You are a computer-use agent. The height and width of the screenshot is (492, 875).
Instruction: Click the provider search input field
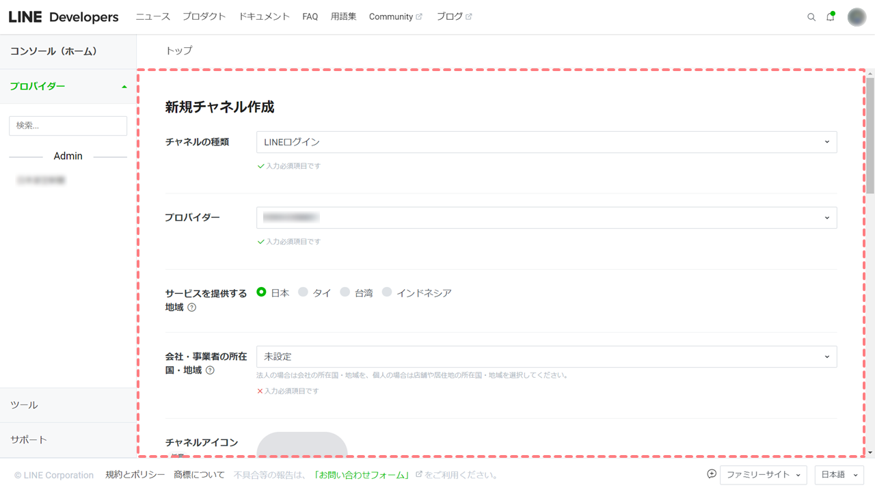coord(68,126)
